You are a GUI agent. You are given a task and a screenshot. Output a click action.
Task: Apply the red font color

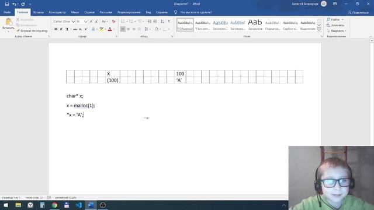point(110,29)
